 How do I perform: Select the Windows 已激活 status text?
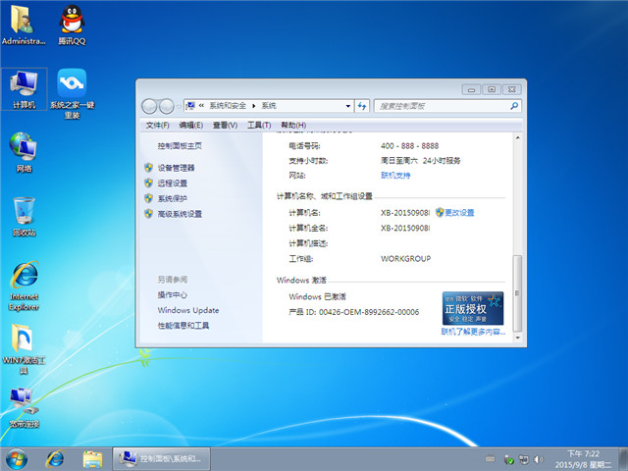[x=317, y=296]
